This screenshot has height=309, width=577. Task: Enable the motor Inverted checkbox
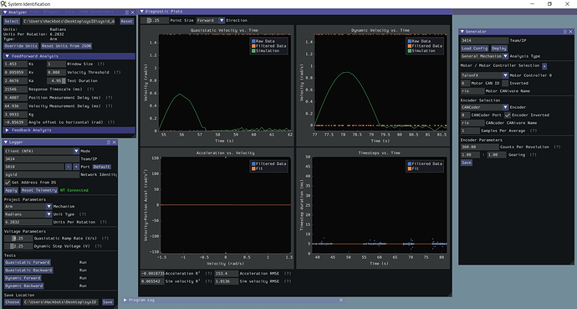[x=505, y=83]
